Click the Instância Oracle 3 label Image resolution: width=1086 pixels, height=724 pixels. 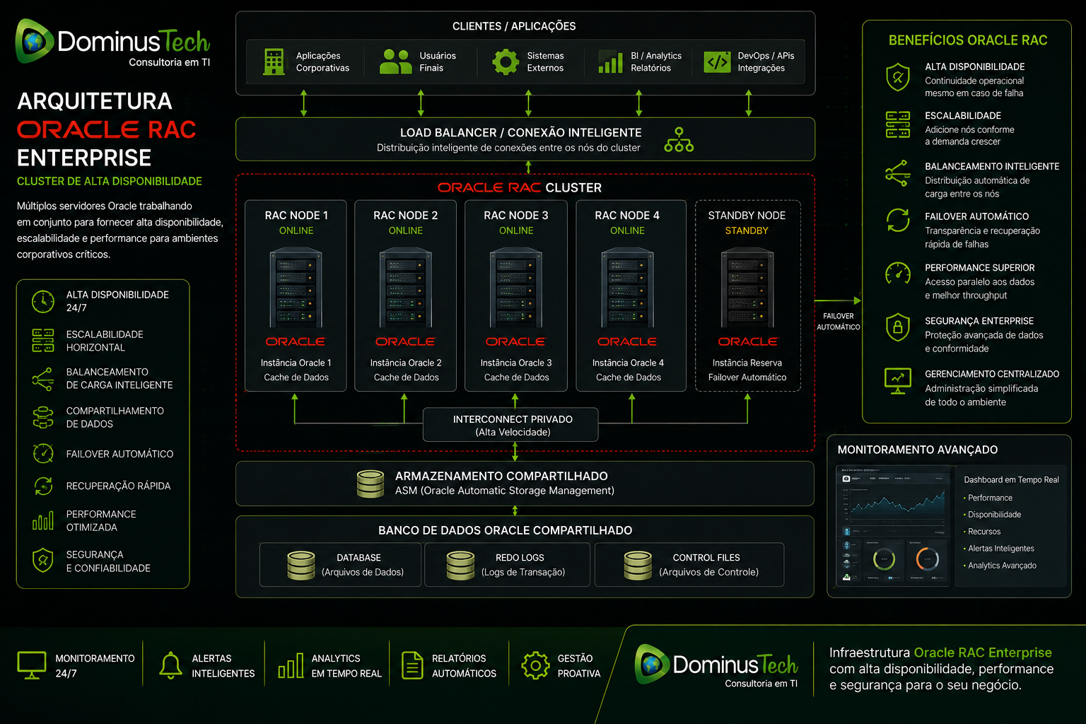(x=516, y=363)
